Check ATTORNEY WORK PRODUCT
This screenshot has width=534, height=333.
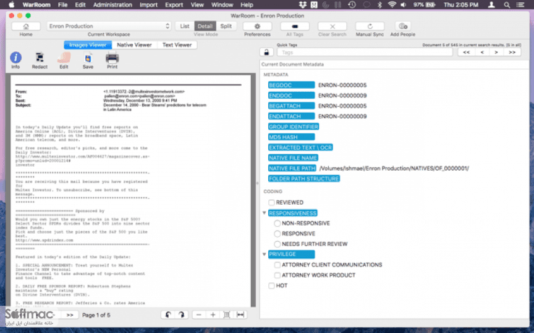pos(278,275)
